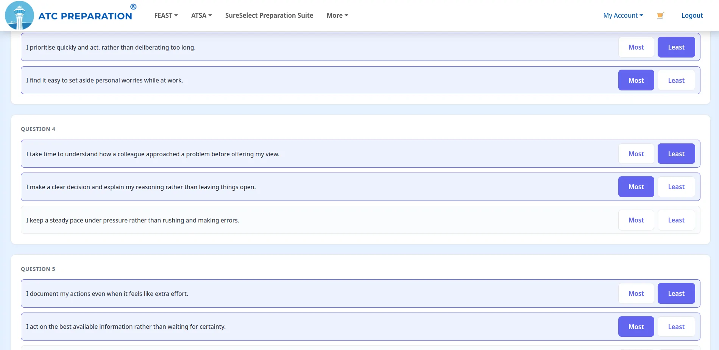Click statement 'I document my actions even when'
The width and height of the screenshot is (719, 350).
[107, 294]
